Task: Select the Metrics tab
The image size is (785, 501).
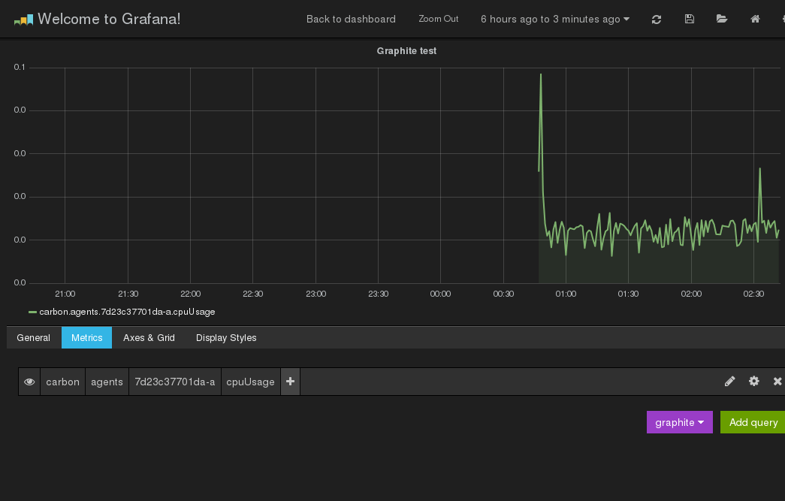Action: click(x=86, y=338)
